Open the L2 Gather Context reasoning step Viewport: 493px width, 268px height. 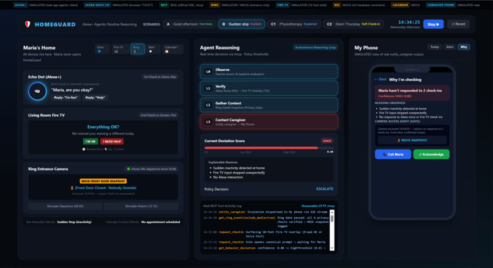[269, 105]
